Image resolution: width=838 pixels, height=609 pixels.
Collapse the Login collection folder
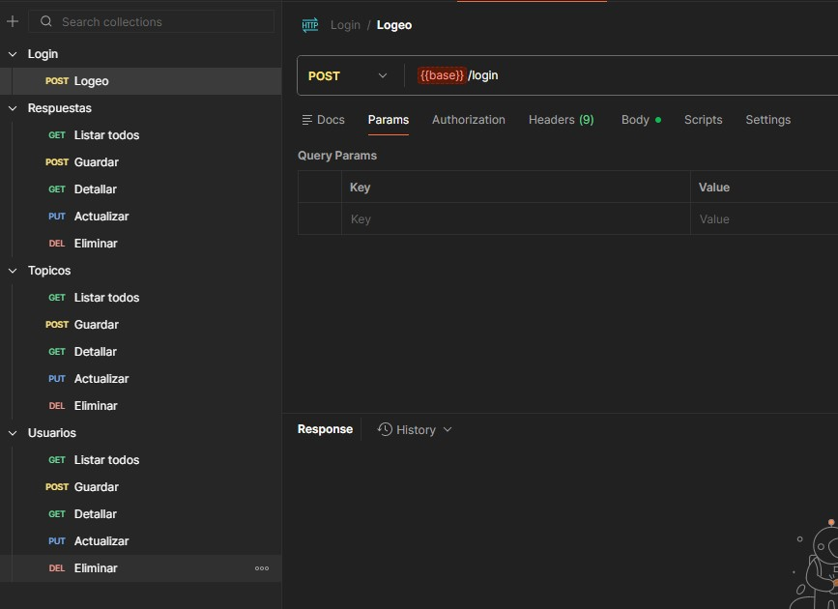click(x=13, y=54)
